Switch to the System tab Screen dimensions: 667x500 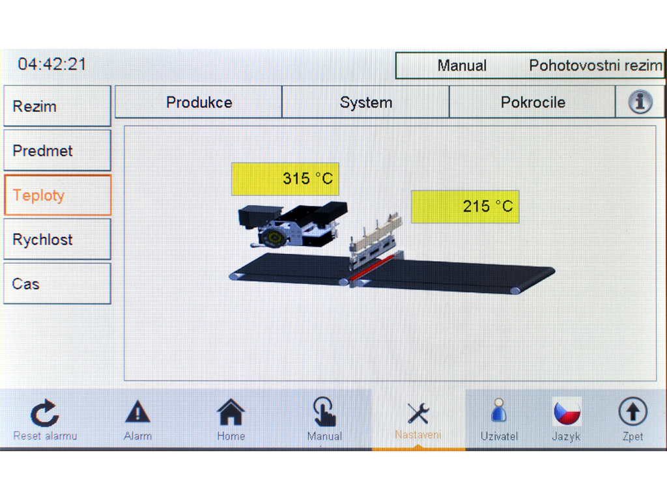(x=365, y=102)
